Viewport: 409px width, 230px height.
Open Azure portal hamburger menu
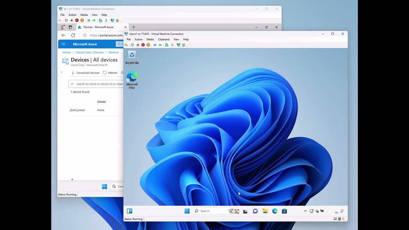[63, 44]
